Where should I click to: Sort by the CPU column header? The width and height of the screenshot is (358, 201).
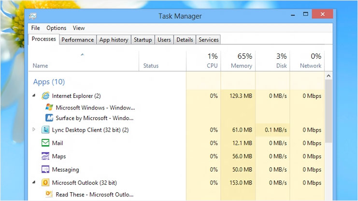coord(203,61)
